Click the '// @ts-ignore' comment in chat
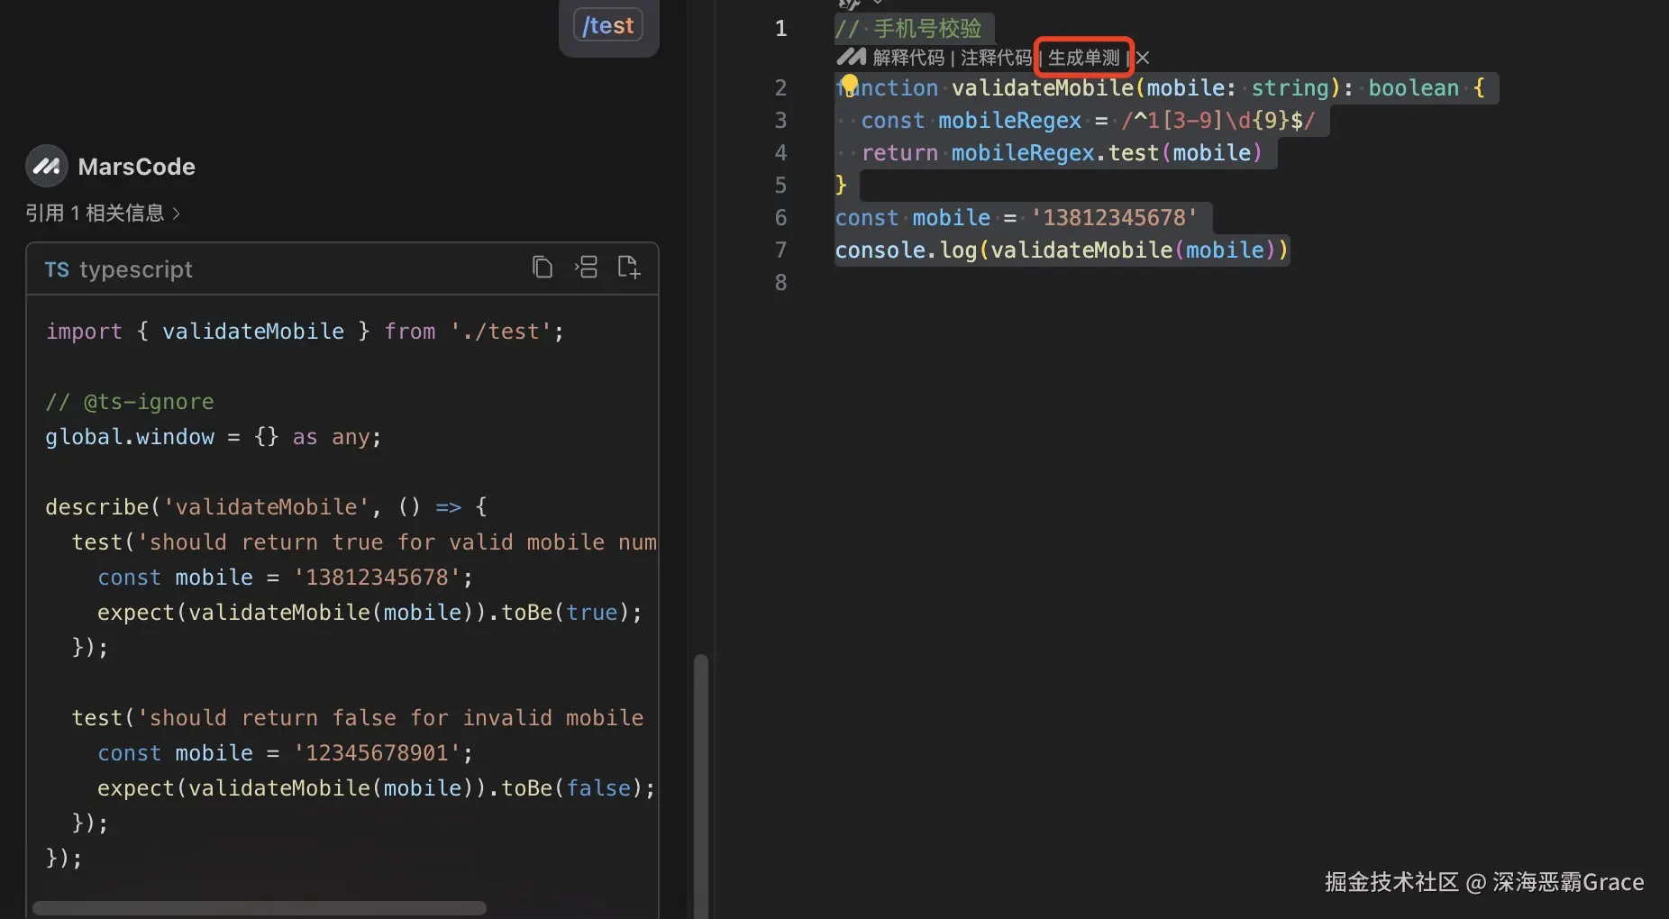1669x919 pixels. point(130,402)
